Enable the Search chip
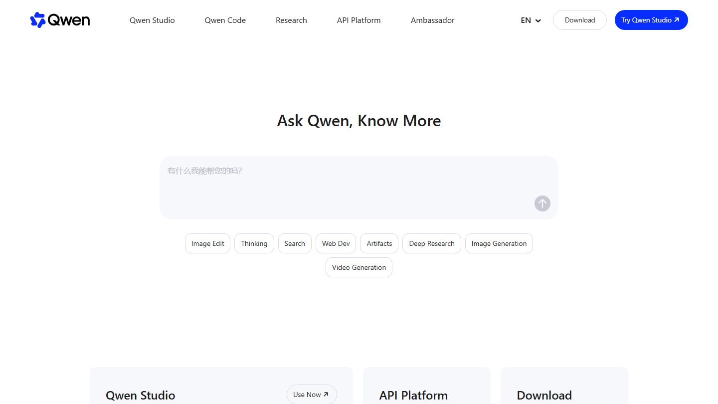 click(x=295, y=243)
